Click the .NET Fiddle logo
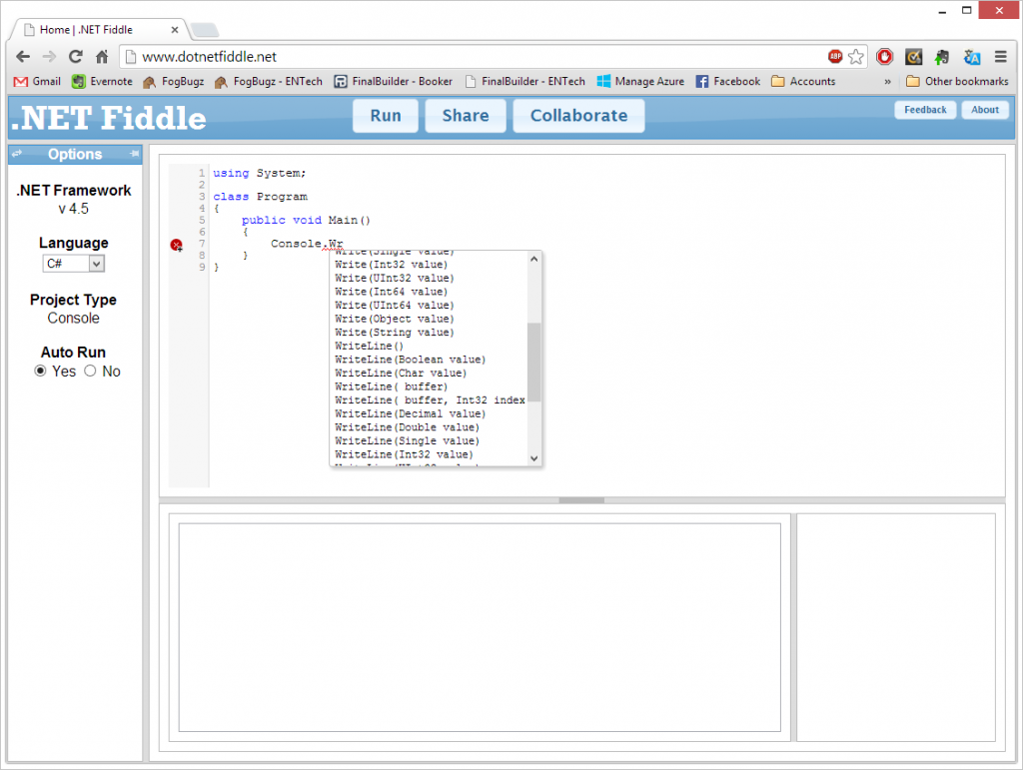Image resolution: width=1023 pixels, height=770 pixels. 108,118
